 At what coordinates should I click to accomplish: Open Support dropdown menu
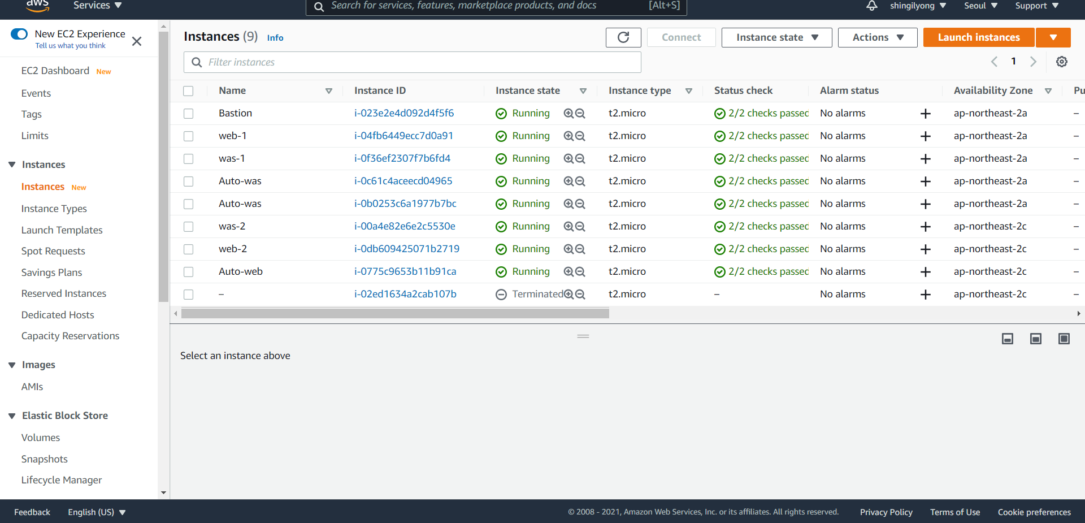click(1036, 6)
